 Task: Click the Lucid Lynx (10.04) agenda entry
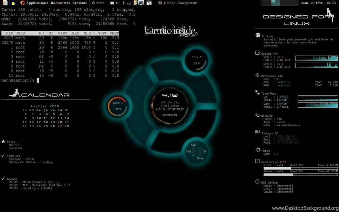(30, 188)
